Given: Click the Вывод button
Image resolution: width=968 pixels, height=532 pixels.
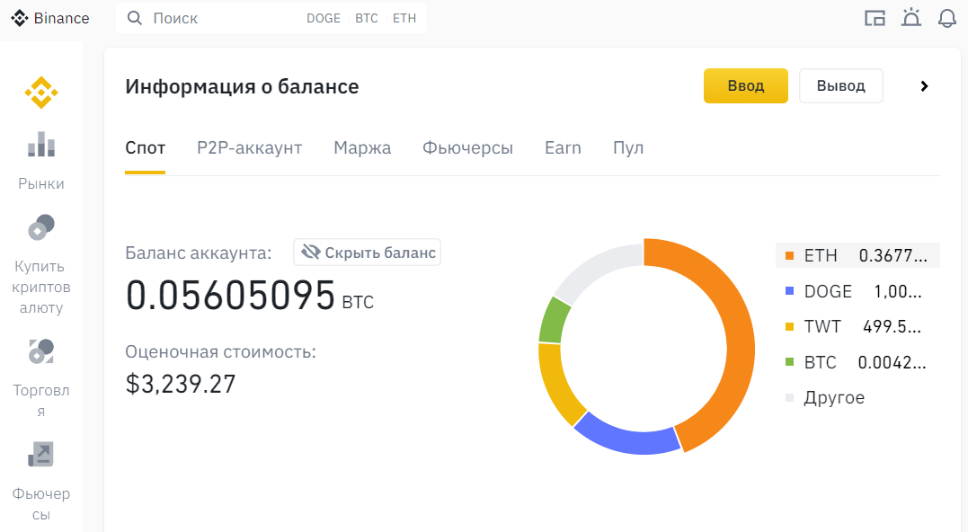Looking at the screenshot, I should pyautogui.click(x=841, y=85).
